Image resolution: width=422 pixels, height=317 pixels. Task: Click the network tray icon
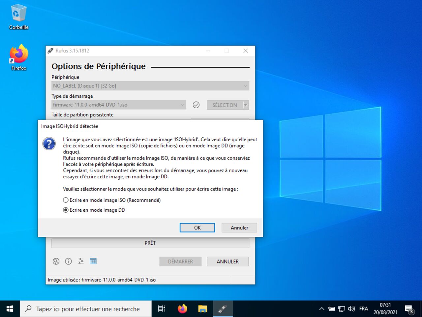[x=342, y=309]
